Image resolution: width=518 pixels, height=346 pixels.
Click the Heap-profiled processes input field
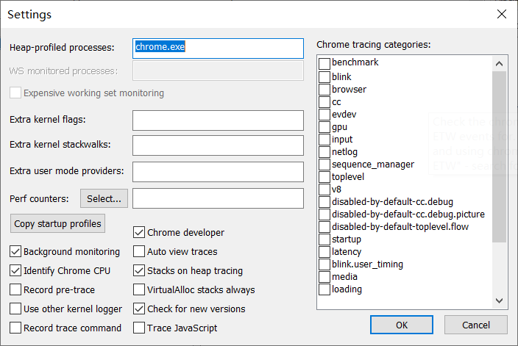coord(218,48)
